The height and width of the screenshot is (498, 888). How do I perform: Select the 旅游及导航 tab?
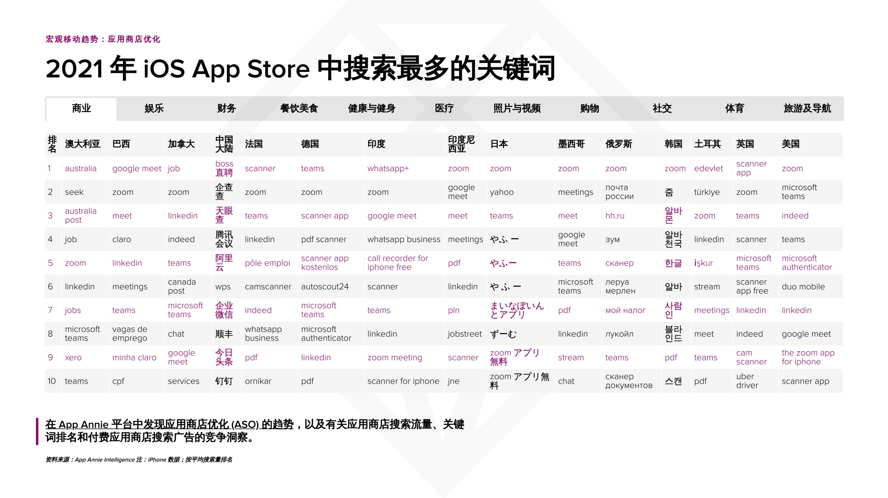click(807, 109)
